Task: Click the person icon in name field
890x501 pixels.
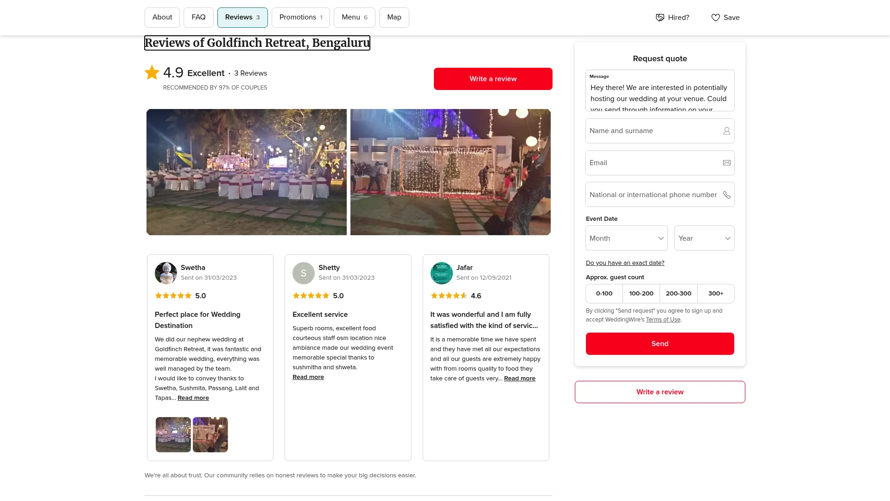Action: click(727, 131)
